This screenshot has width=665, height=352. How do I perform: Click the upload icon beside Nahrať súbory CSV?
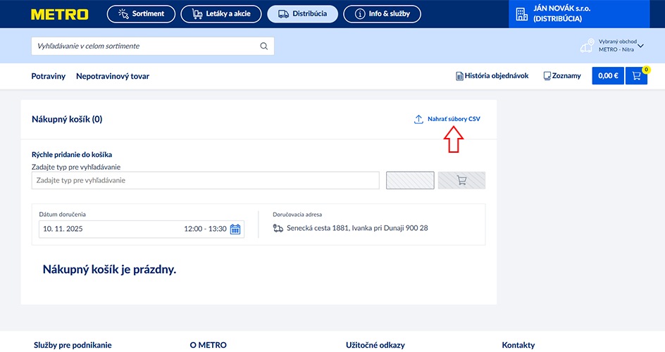pos(418,120)
